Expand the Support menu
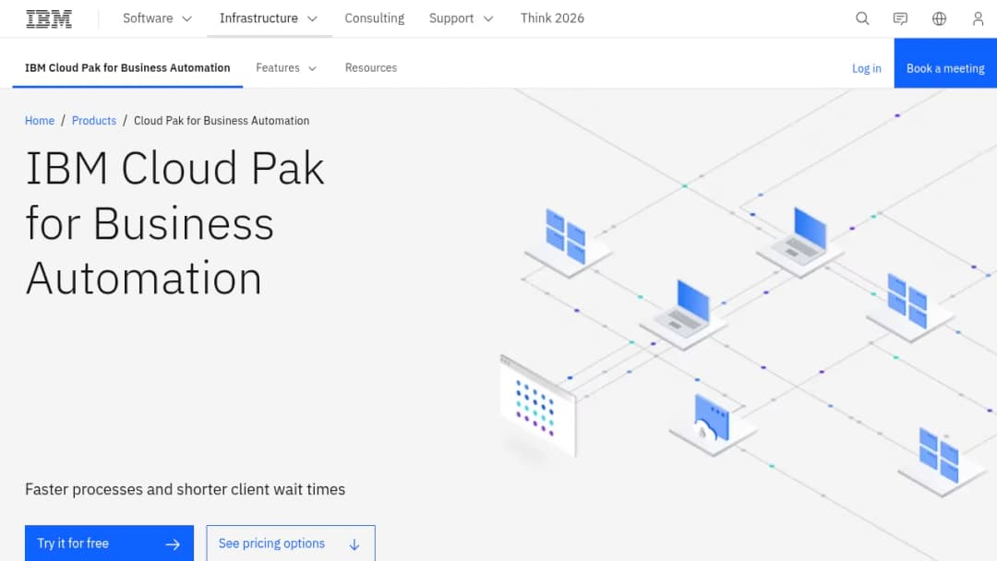This screenshot has width=997, height=561. tap(461, 18)
